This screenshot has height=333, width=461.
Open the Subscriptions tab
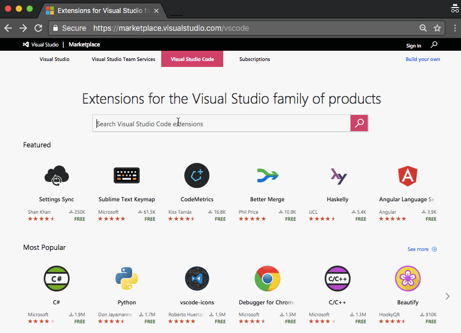tap(254, 59)
